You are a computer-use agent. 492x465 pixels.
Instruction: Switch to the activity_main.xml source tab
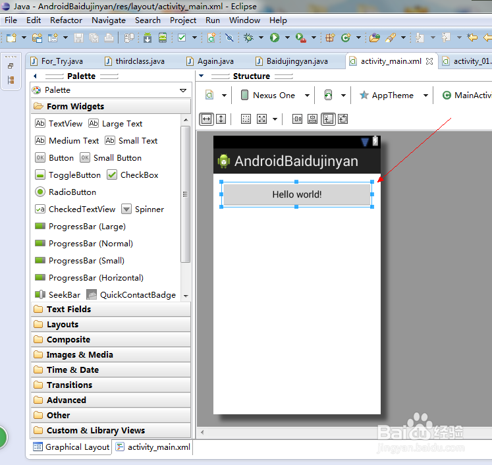click(153, 447)
